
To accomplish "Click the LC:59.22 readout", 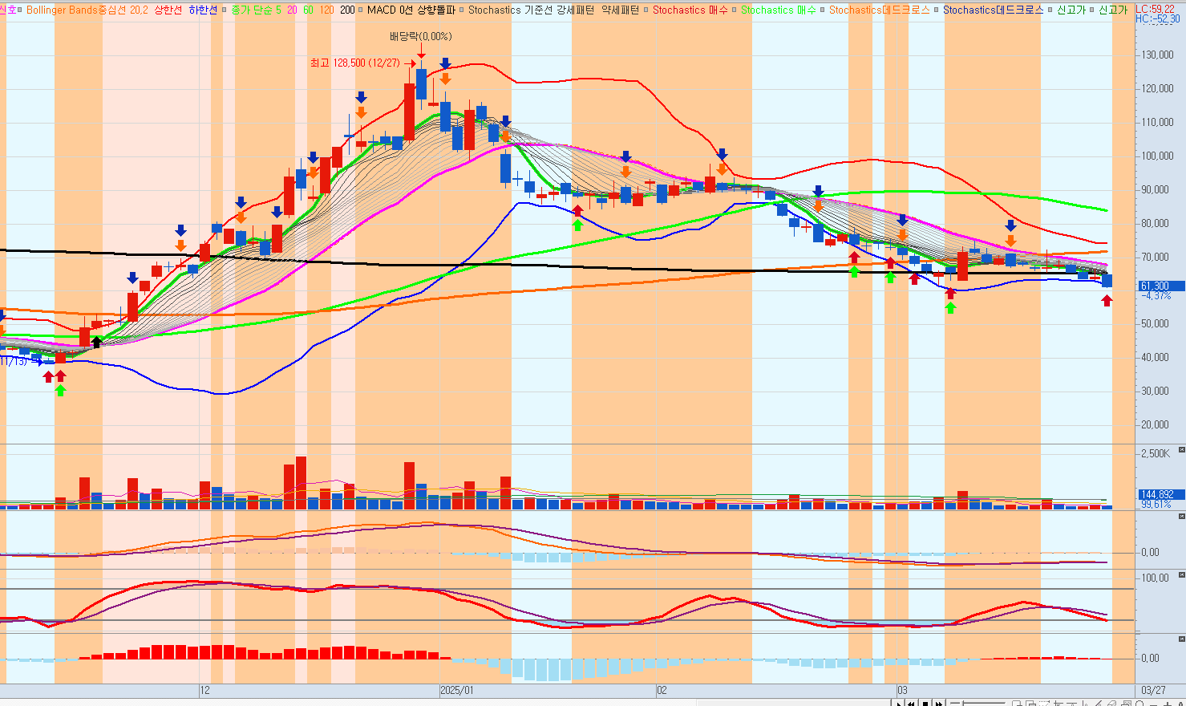I will [x=1156, y=9].
